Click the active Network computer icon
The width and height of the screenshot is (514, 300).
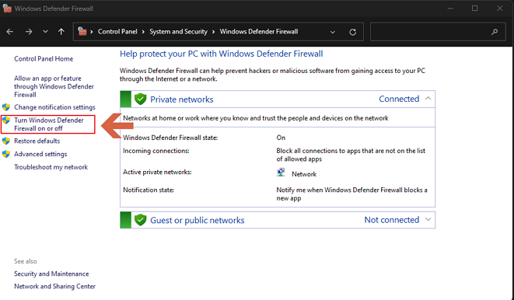click(x=281, y=173)
